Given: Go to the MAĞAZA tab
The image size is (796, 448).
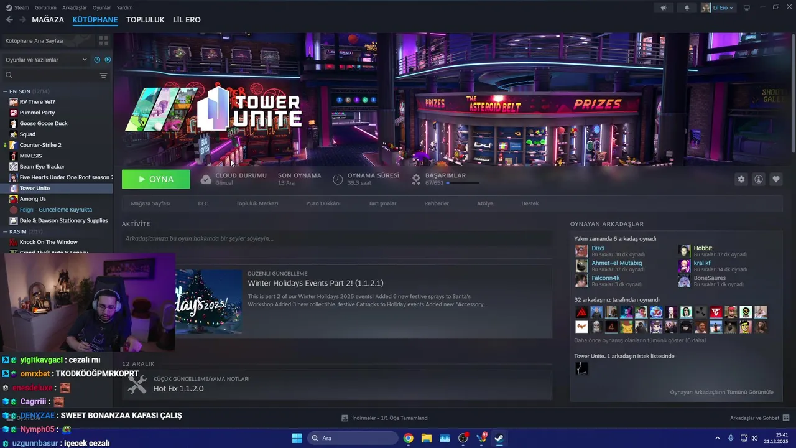Looking at the screenshot, I should click(x=48, y=20).
